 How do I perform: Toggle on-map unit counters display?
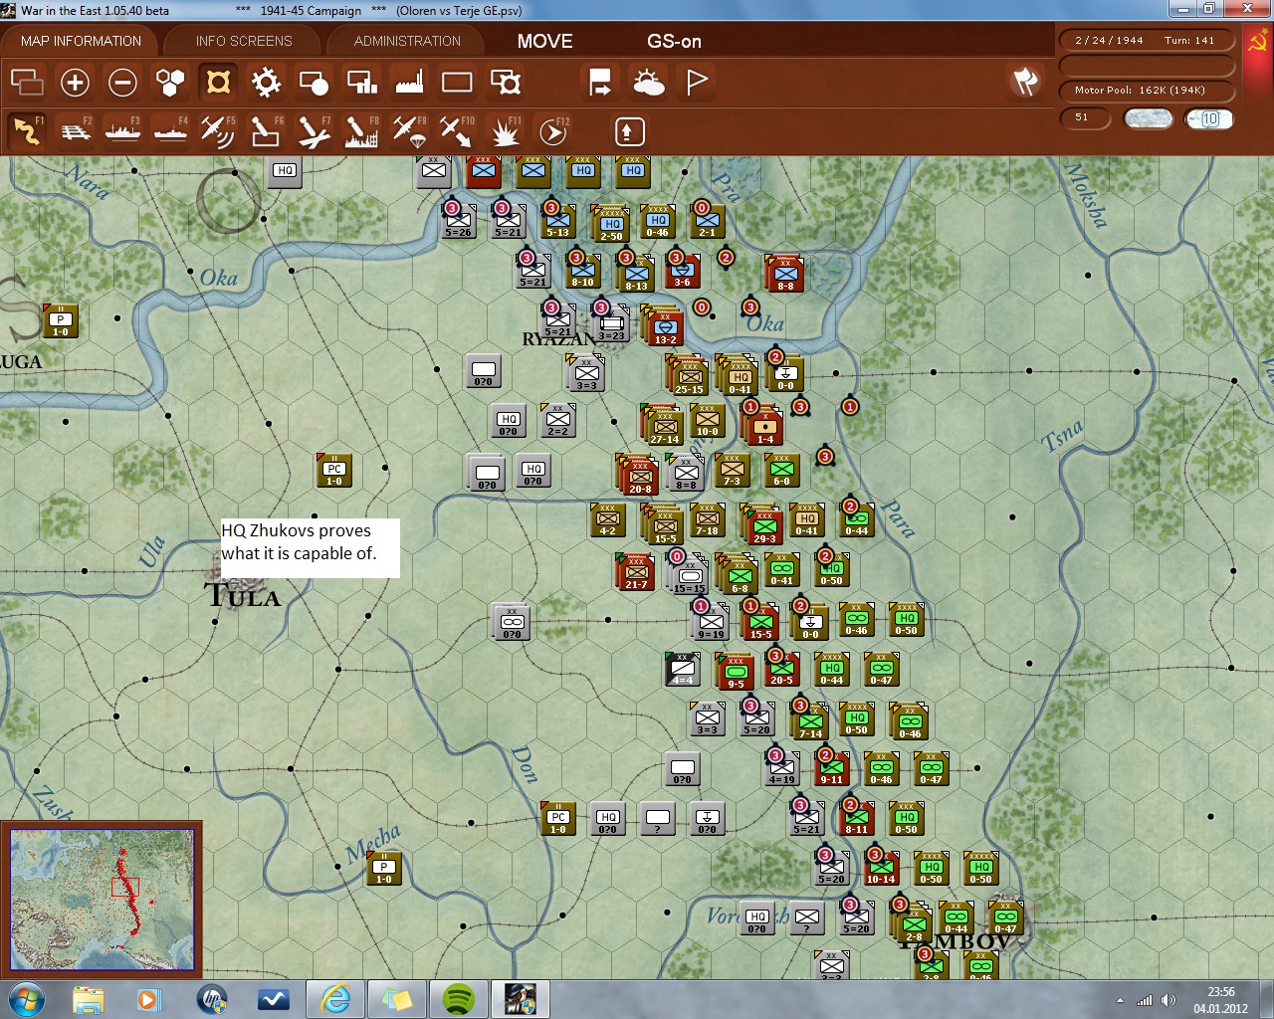(x=218, y=82)
